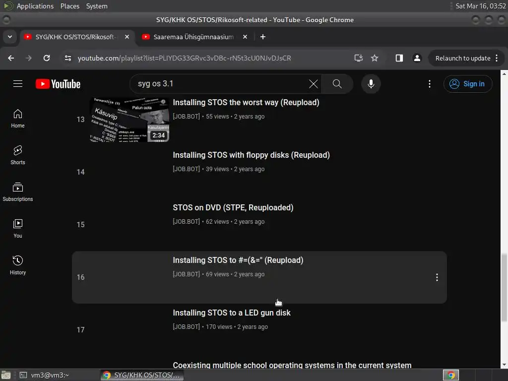This screenshot has height=381, width=508.
Task: Click the magnifier search button
Action: point(337,84)
